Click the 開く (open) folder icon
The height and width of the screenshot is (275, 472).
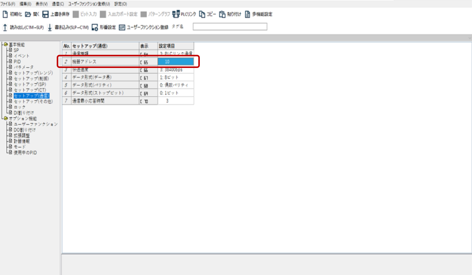tap(28, 15)
